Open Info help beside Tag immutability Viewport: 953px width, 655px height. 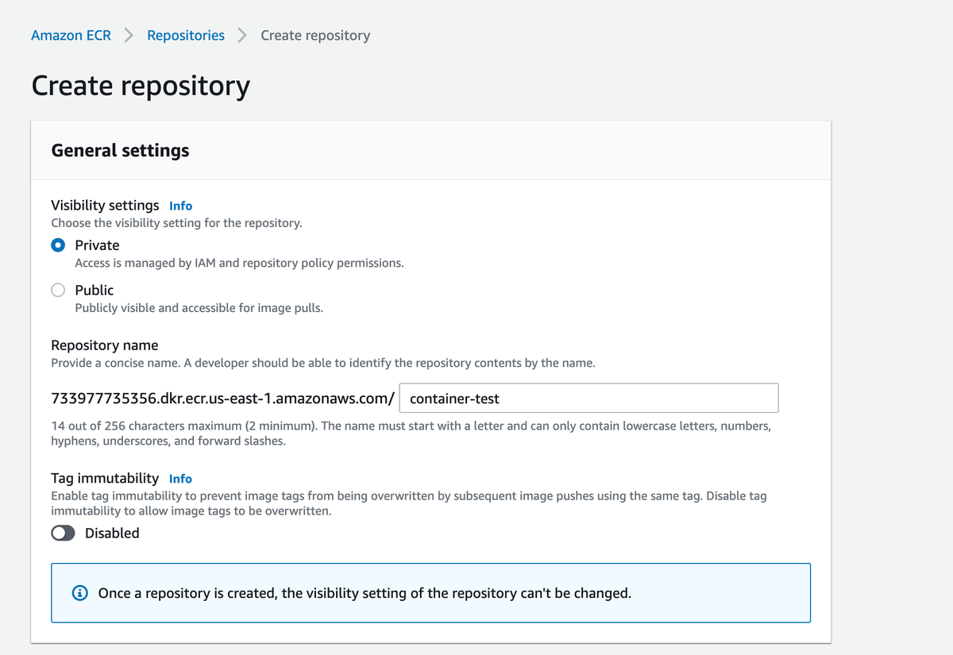179,479
